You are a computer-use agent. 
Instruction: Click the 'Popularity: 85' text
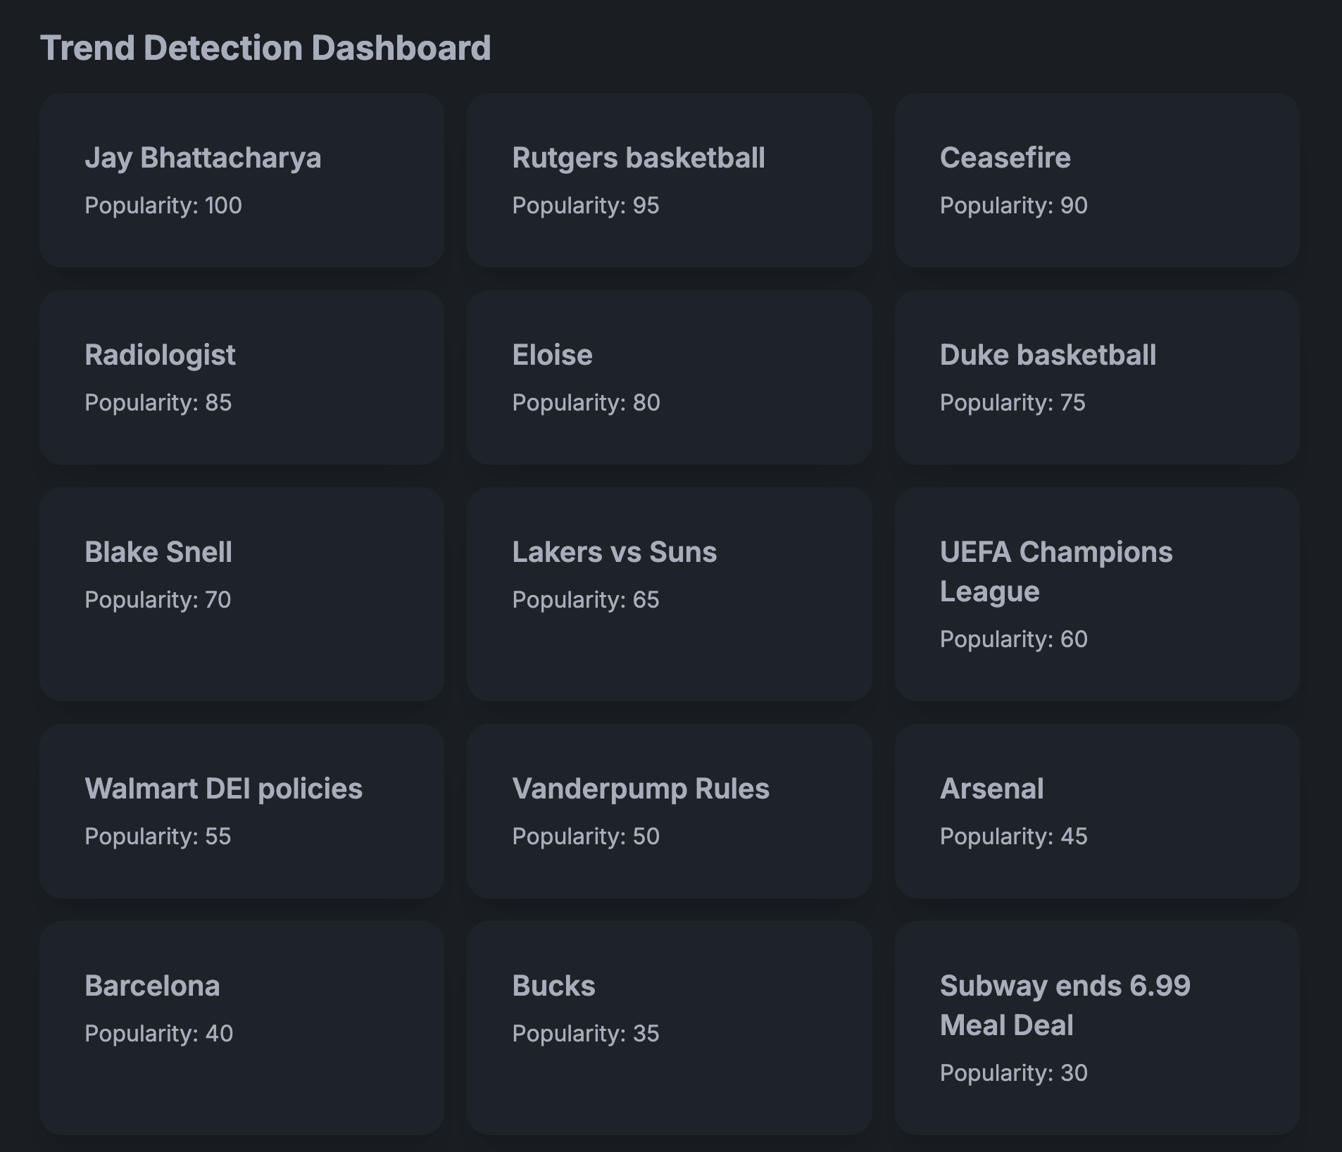click(158, 403)
